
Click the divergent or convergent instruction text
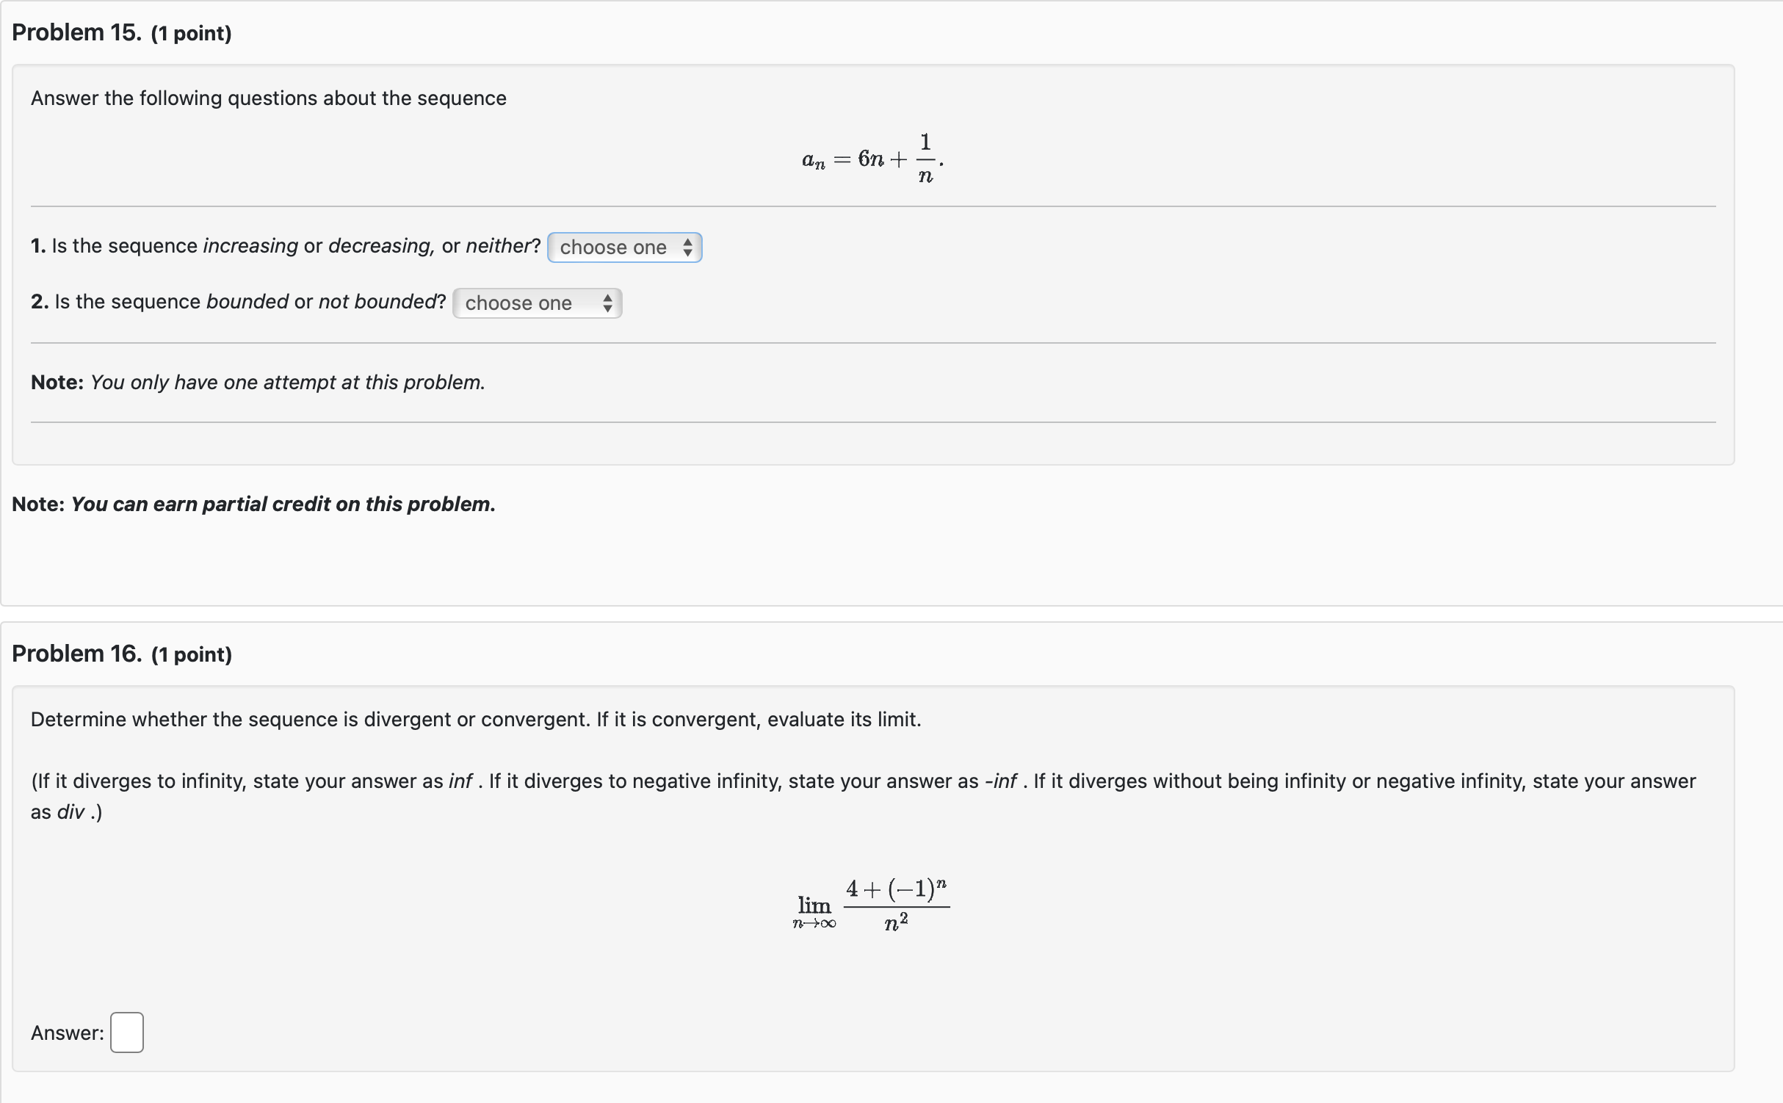(x=474, y=719)
